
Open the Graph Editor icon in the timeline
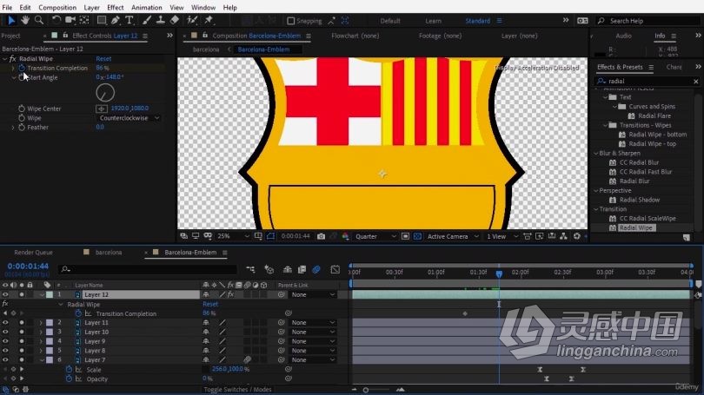(x=335, y=269)
